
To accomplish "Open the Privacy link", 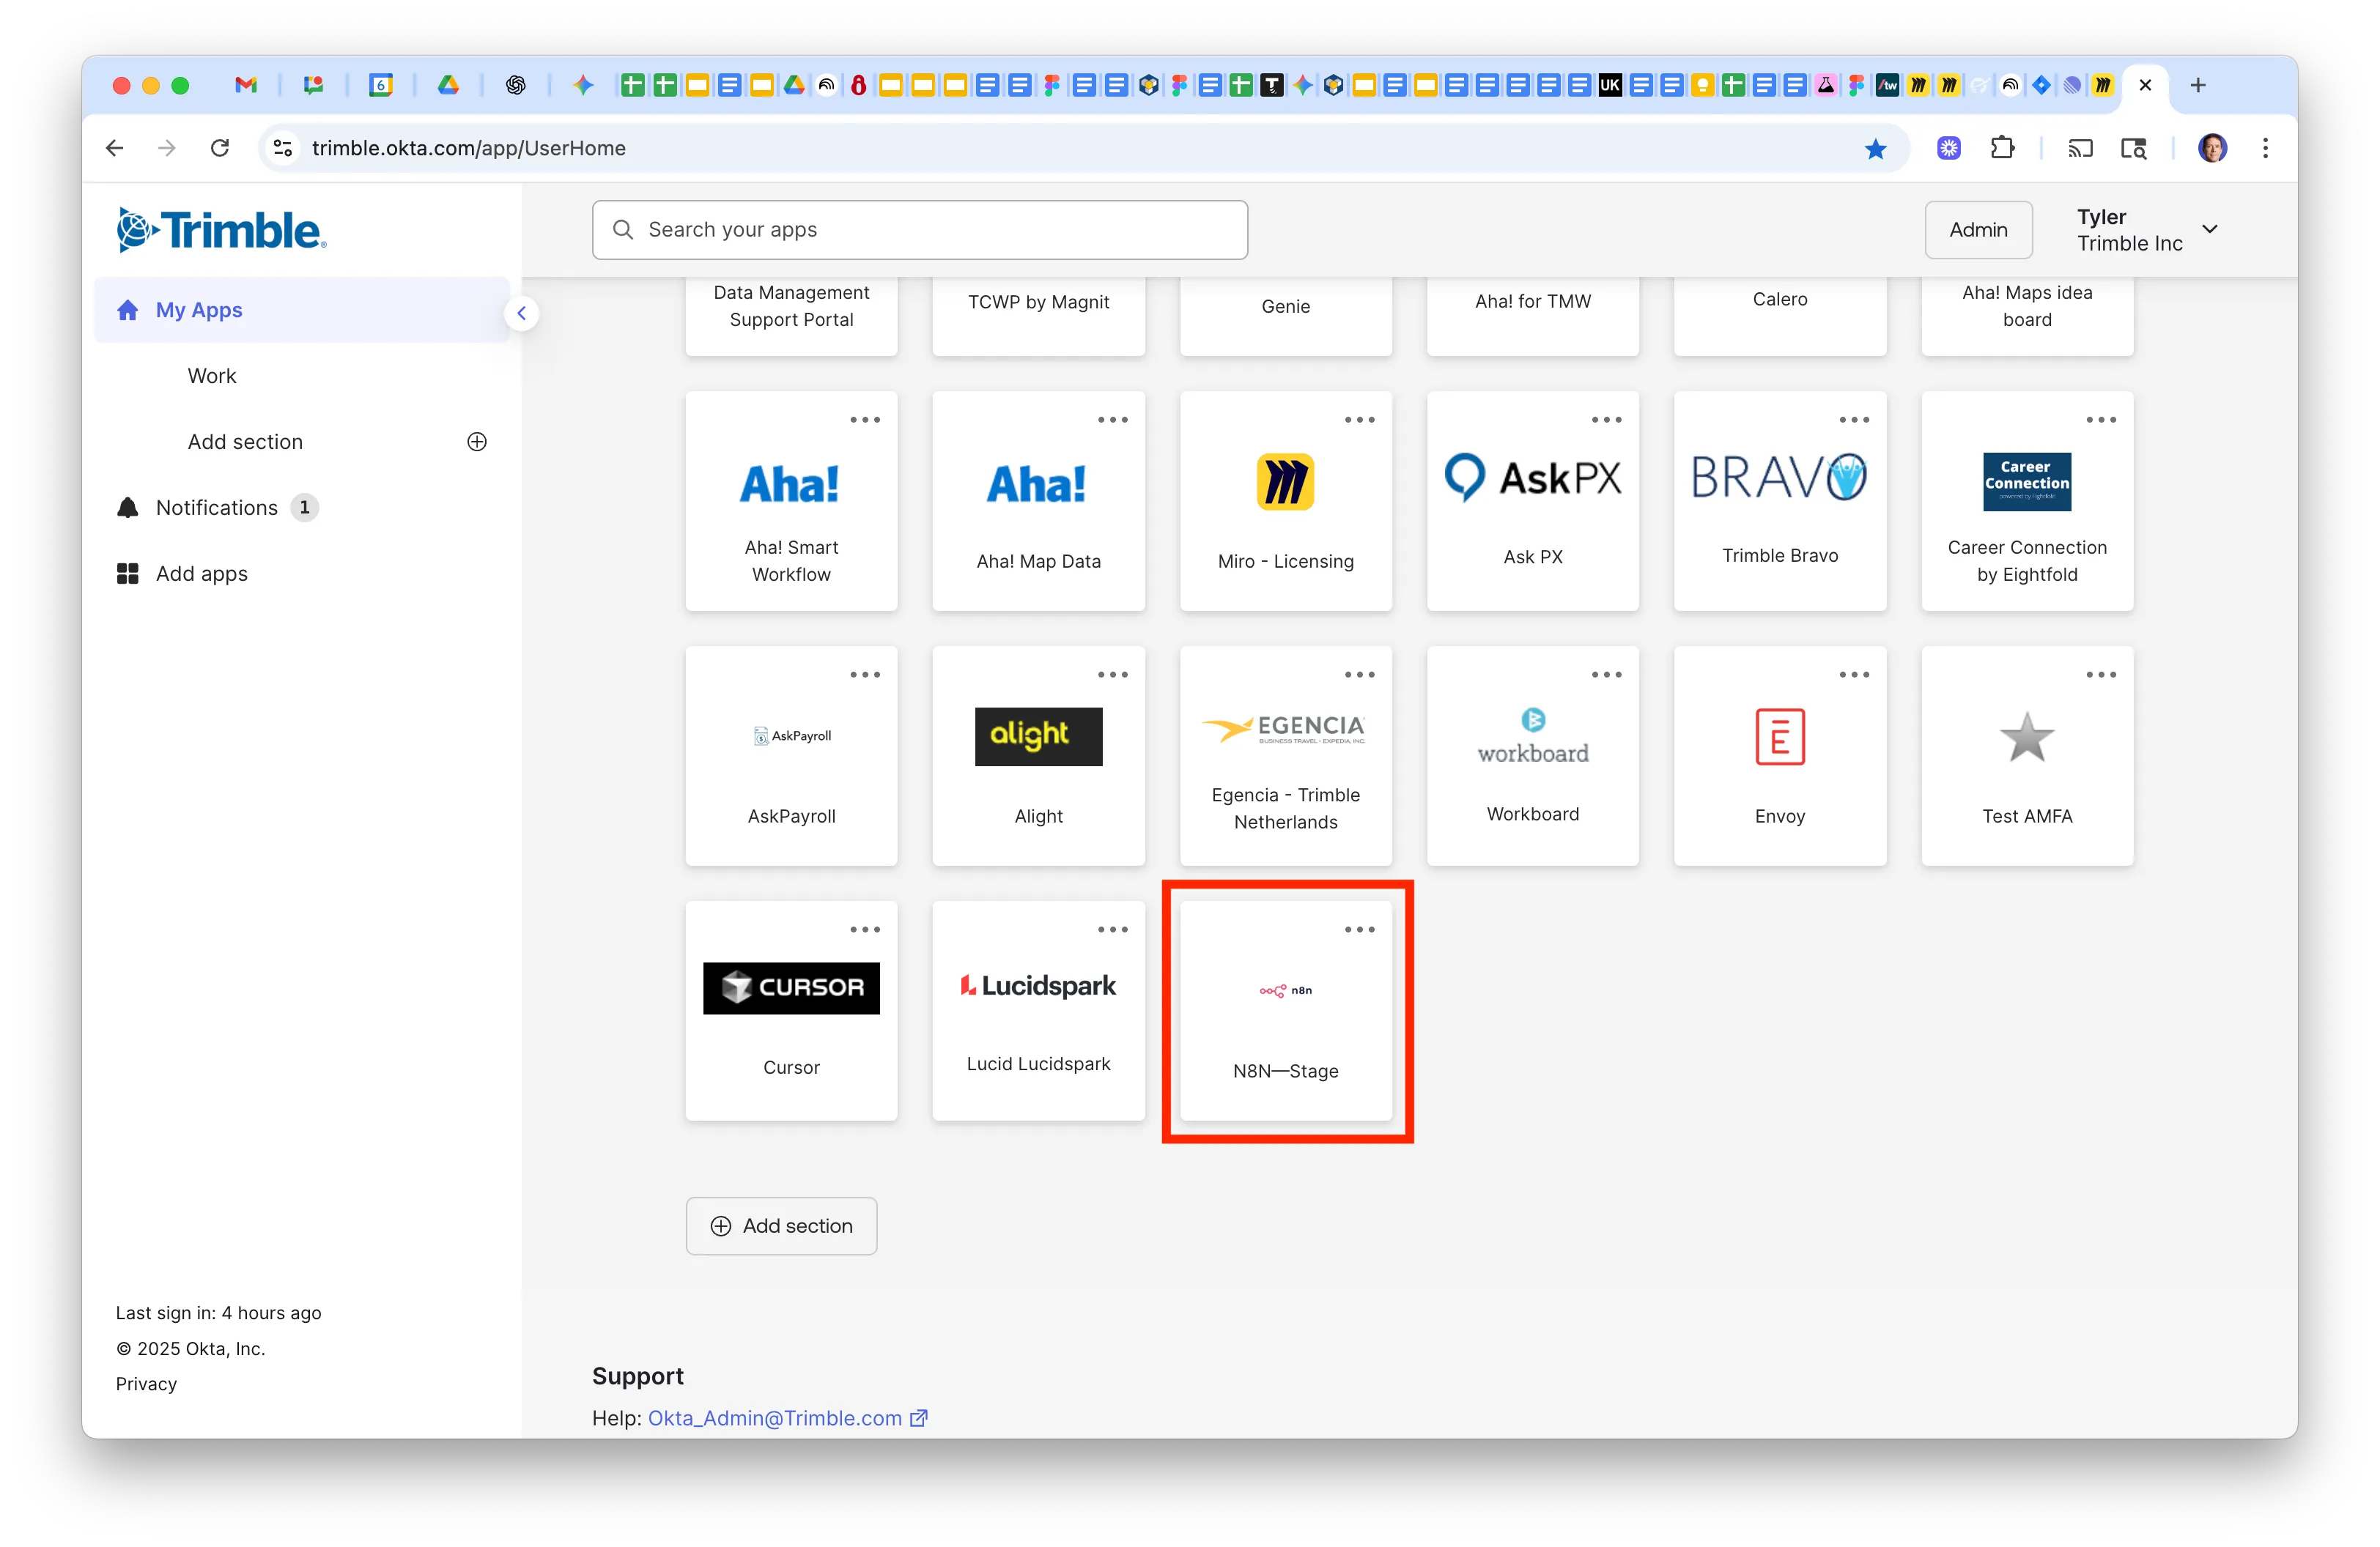I will coord(146,1384).
